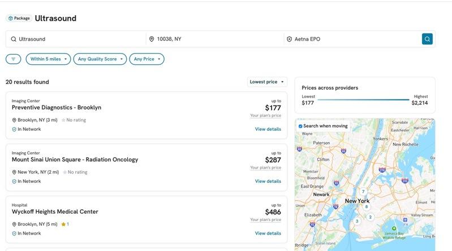View details for Mount Sinai Union Square
The image size is (452, 251).
tap(268, 181)
